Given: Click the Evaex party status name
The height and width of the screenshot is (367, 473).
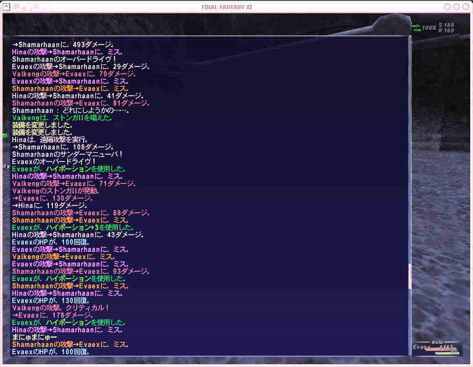Looking at the screenshot, I should 421,347.
